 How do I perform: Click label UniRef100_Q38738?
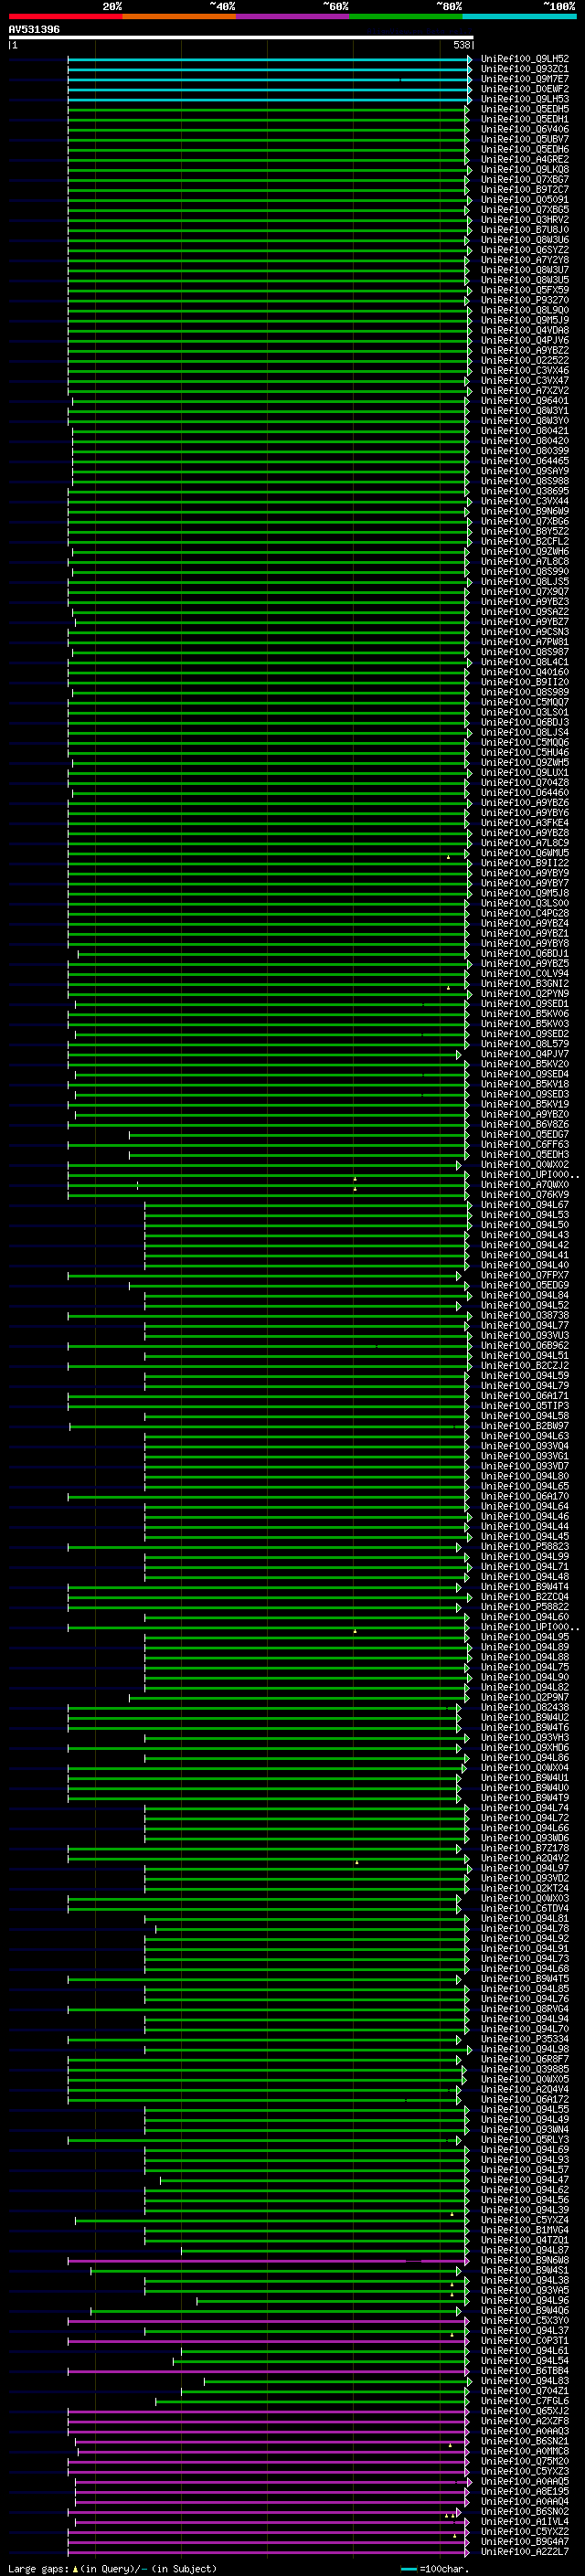click(x=524, y=1315)
